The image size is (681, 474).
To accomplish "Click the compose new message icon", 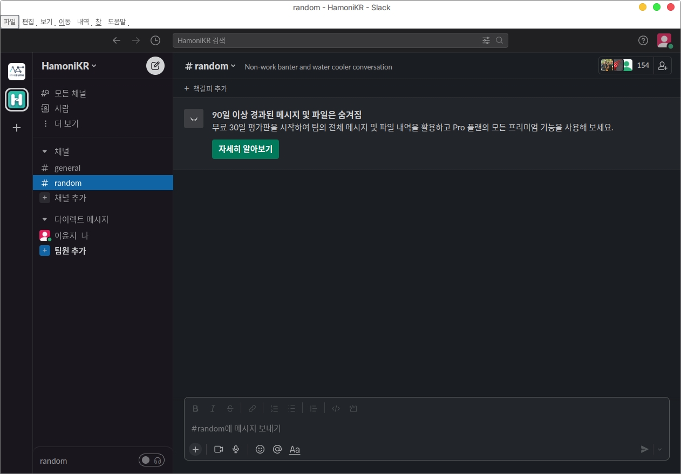I will point(155,66).
